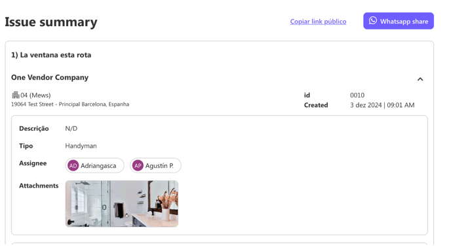Open the bathroom attachment thumbnail

122,204
